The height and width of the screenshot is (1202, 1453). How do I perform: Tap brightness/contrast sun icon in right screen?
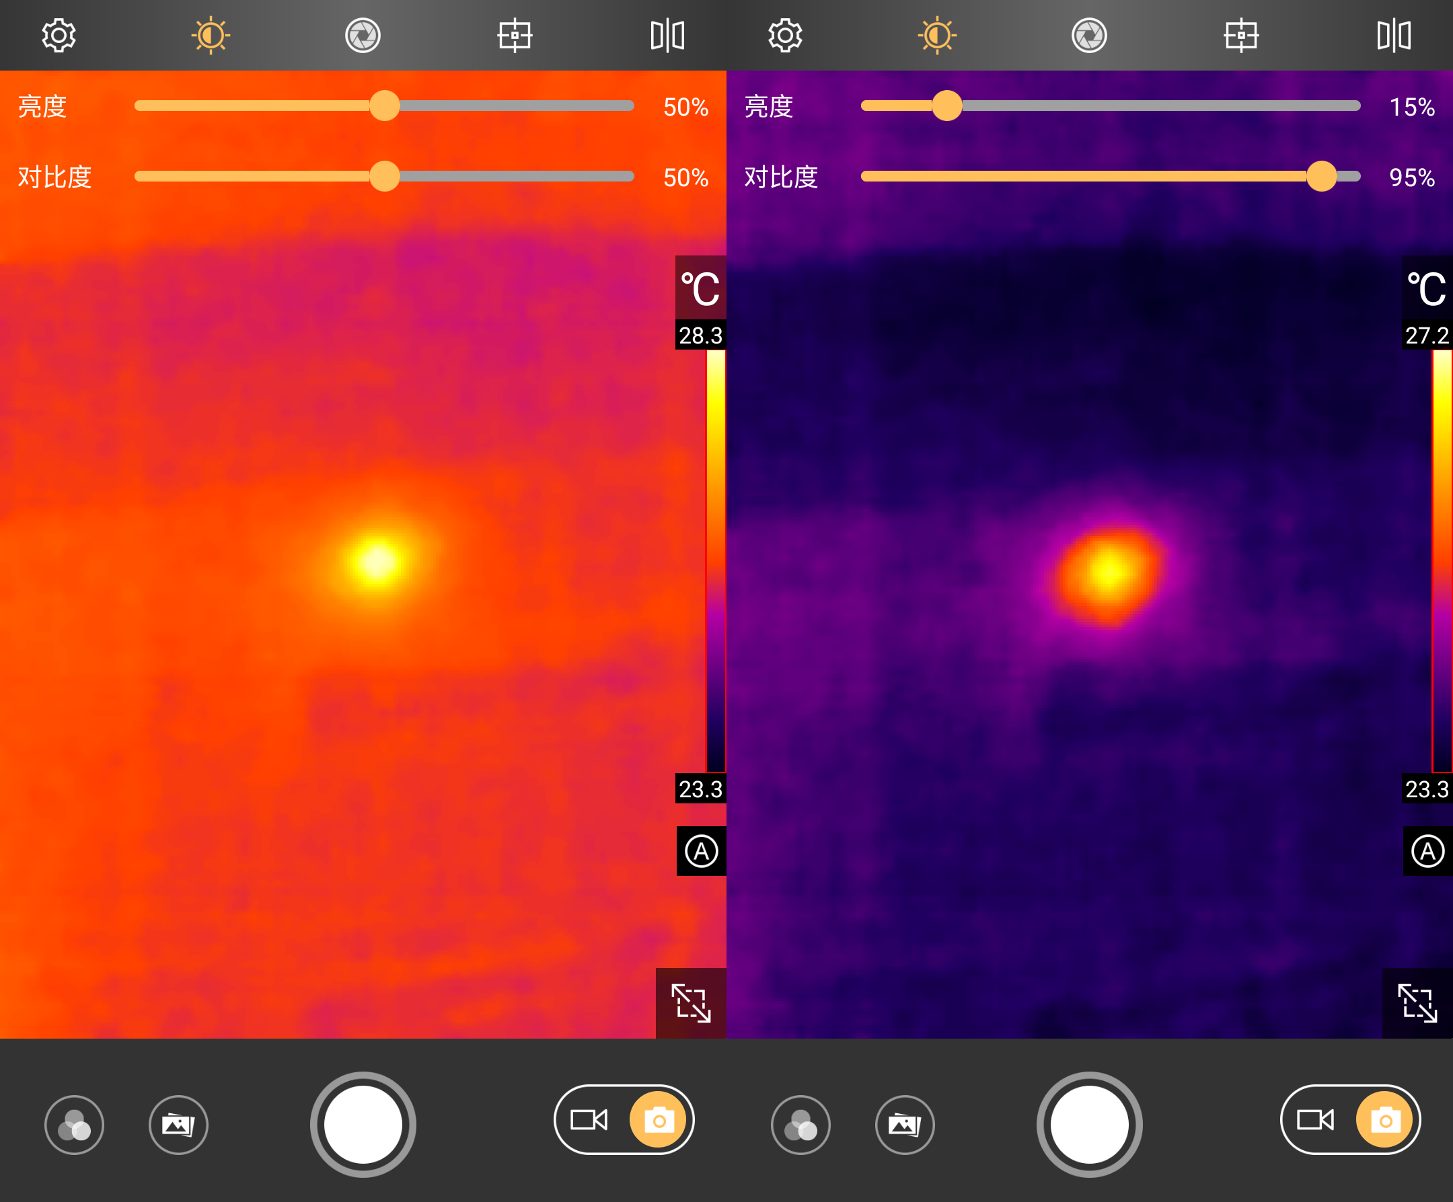(x=937, y=35)
